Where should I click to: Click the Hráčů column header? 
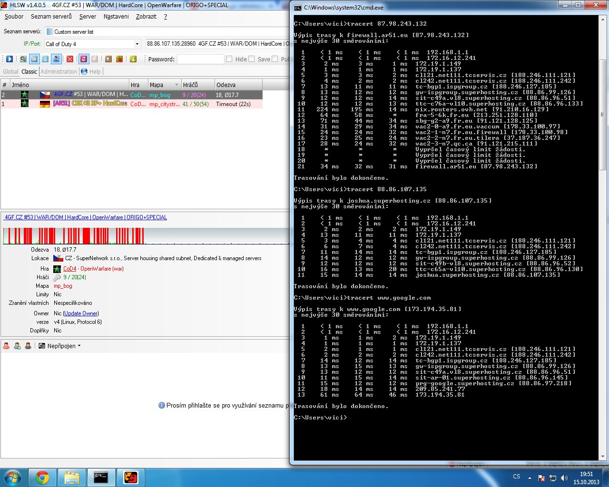(198, 85)
